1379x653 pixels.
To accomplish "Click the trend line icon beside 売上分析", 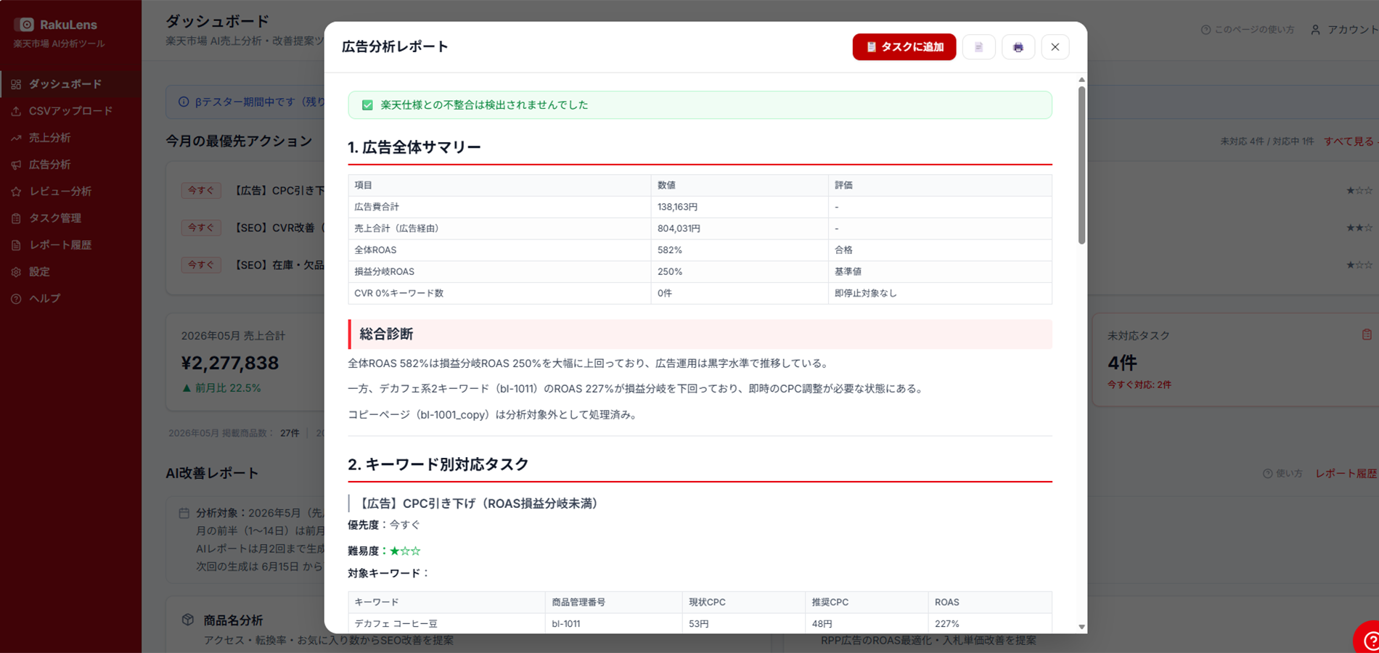I will [x=16, y=139].
